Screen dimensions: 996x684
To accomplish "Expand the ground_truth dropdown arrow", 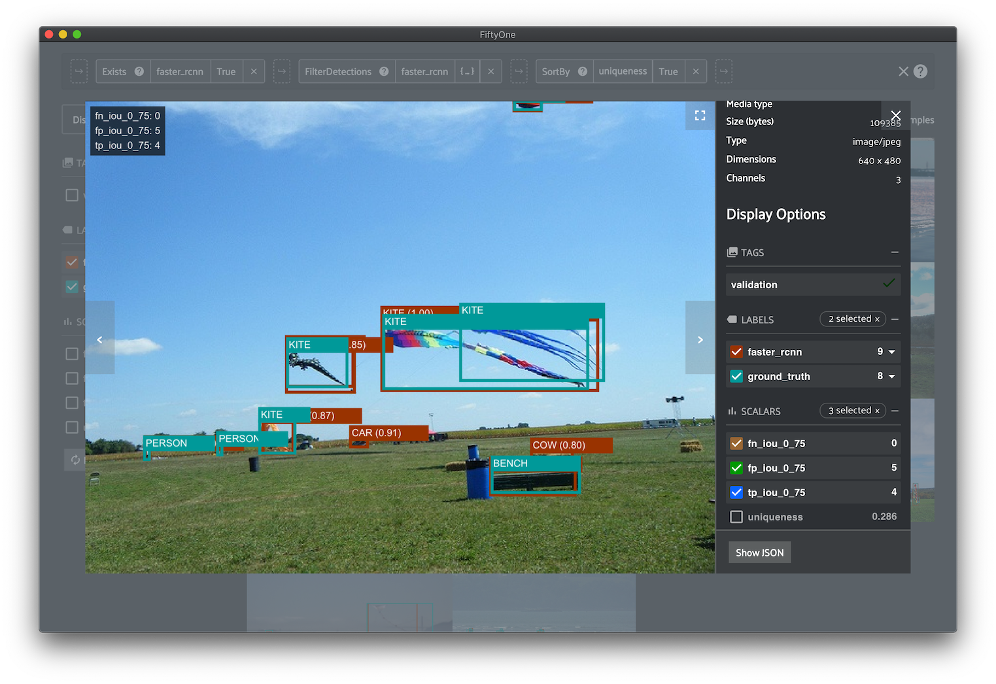I will (891, 377).
